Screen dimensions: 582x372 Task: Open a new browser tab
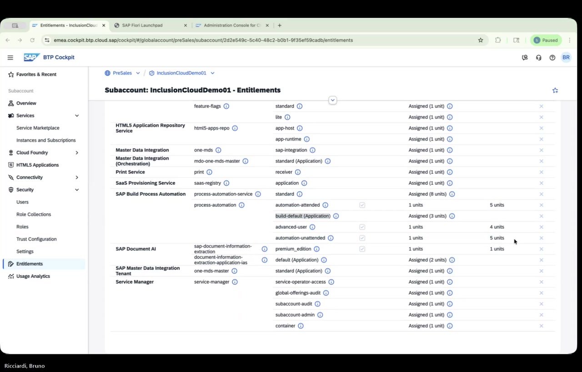(279, 25)
